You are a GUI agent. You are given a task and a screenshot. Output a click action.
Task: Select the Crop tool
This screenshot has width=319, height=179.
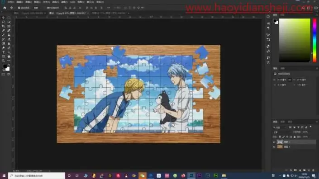click(3, 26)
